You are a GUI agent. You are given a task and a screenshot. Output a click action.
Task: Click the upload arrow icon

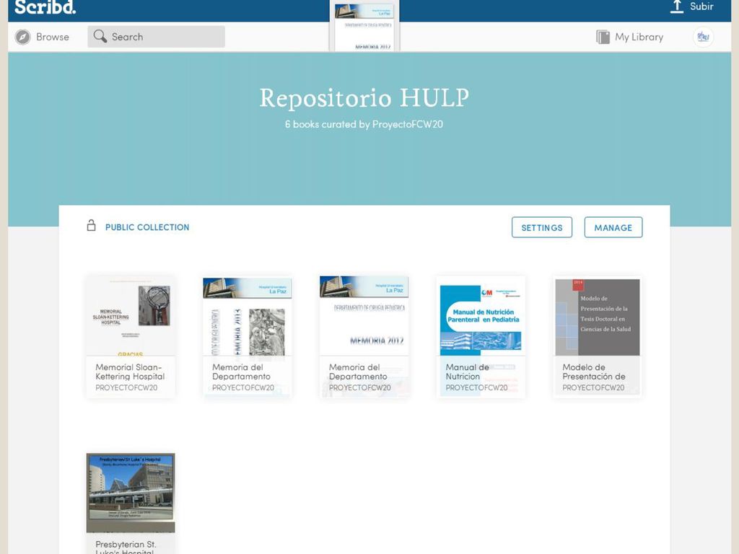pos(677,6)
